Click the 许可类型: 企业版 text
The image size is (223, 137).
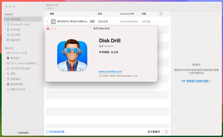pos(109,52)
